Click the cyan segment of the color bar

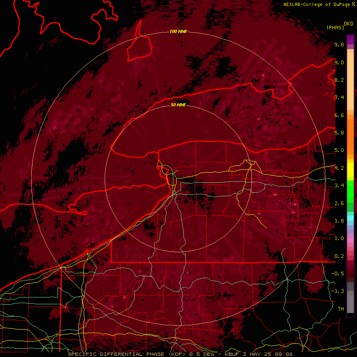[350, 218]
